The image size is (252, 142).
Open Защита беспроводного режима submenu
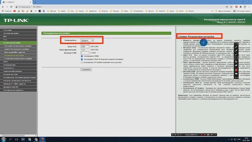click(x=19, y=49)
